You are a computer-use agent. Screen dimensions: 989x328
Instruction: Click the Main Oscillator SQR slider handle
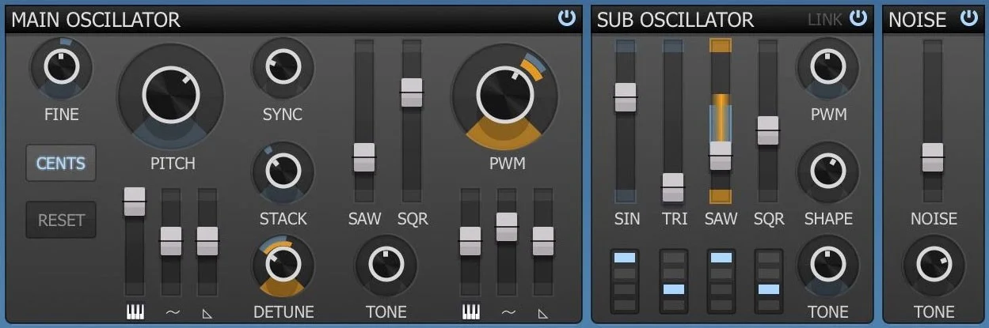412,92
